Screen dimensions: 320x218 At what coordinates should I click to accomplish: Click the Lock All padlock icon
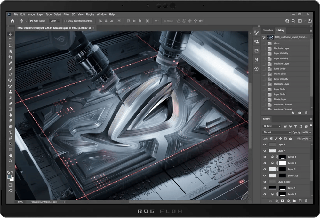(x=291, y=139)
